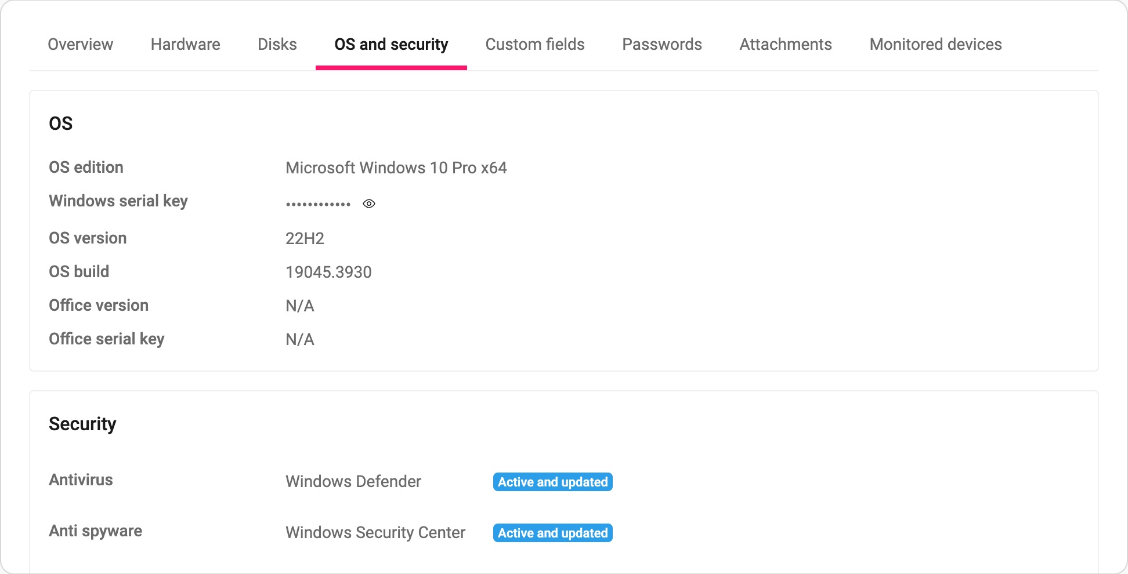Viewport: 1128px width, 574px height.
Task: Open the Custom fields tab
Action: point(535,44)
